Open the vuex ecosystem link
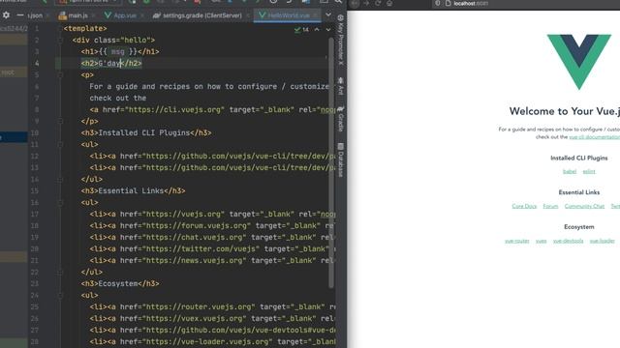Screen dimensions: 620x348 coord(541,241)
